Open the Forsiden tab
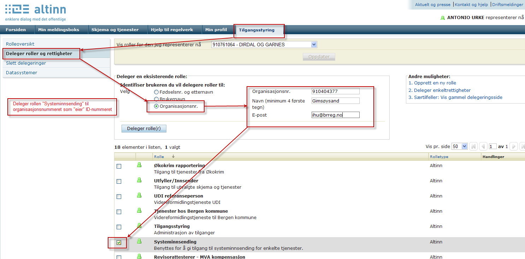 click(16, 30)
